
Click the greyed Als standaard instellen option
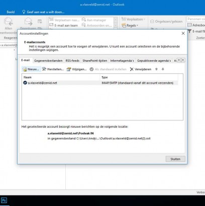pos(108,69)
